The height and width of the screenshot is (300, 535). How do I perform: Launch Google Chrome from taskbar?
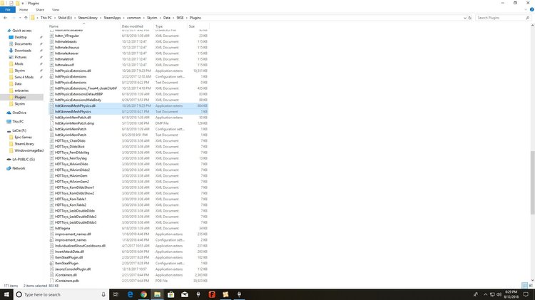pyautogui.click(x=143, y=294)
